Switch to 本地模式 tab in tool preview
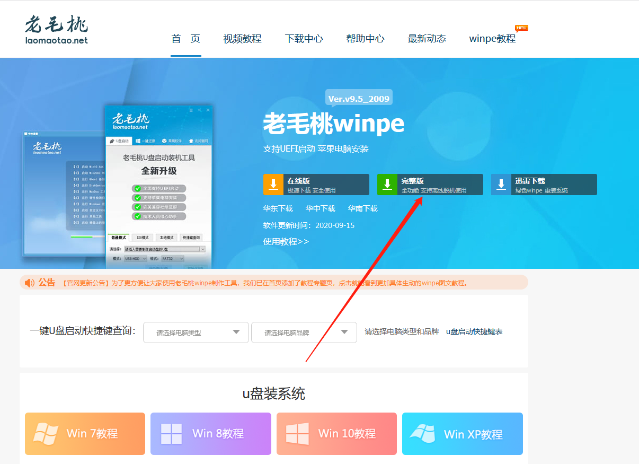Viewport: 639px width, 464px height. (x=166, y=238)
